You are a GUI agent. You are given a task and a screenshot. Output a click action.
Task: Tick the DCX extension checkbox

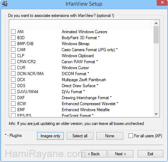[x=13, y=80]
